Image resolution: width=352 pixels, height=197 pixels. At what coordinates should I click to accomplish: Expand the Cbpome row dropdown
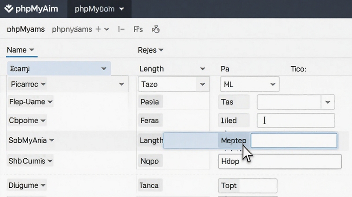(43, 121)
